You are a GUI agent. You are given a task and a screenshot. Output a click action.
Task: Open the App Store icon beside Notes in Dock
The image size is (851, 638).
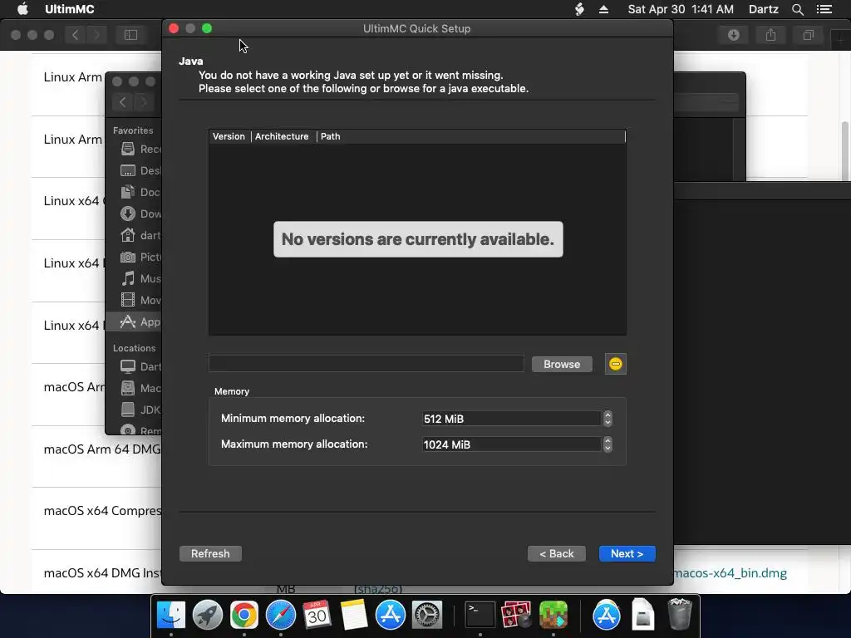[391, 616]
